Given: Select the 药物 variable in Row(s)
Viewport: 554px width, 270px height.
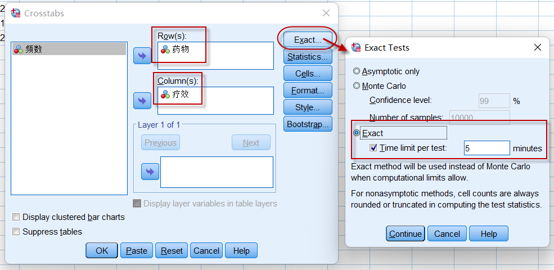Looking at the screenshot, I should pyautogui.click(x=180, y=49).
